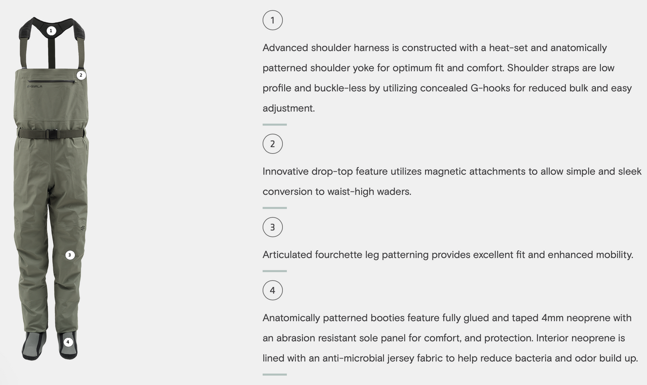The width and height of the screenshot is (647, 385).
Task: Choose circled number 4 above the booties description
Action: click(272, 290)
